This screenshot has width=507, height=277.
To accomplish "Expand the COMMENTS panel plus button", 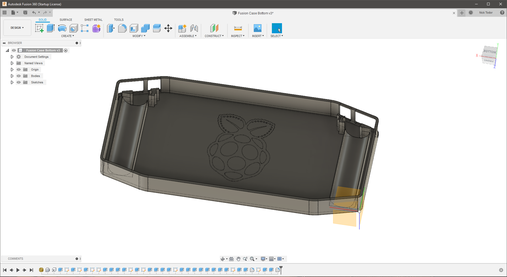I will (x=77, y=259).
